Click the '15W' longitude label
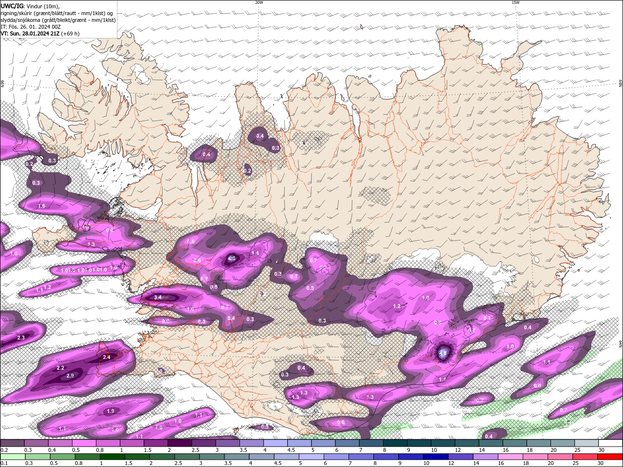 click(515, 2)
